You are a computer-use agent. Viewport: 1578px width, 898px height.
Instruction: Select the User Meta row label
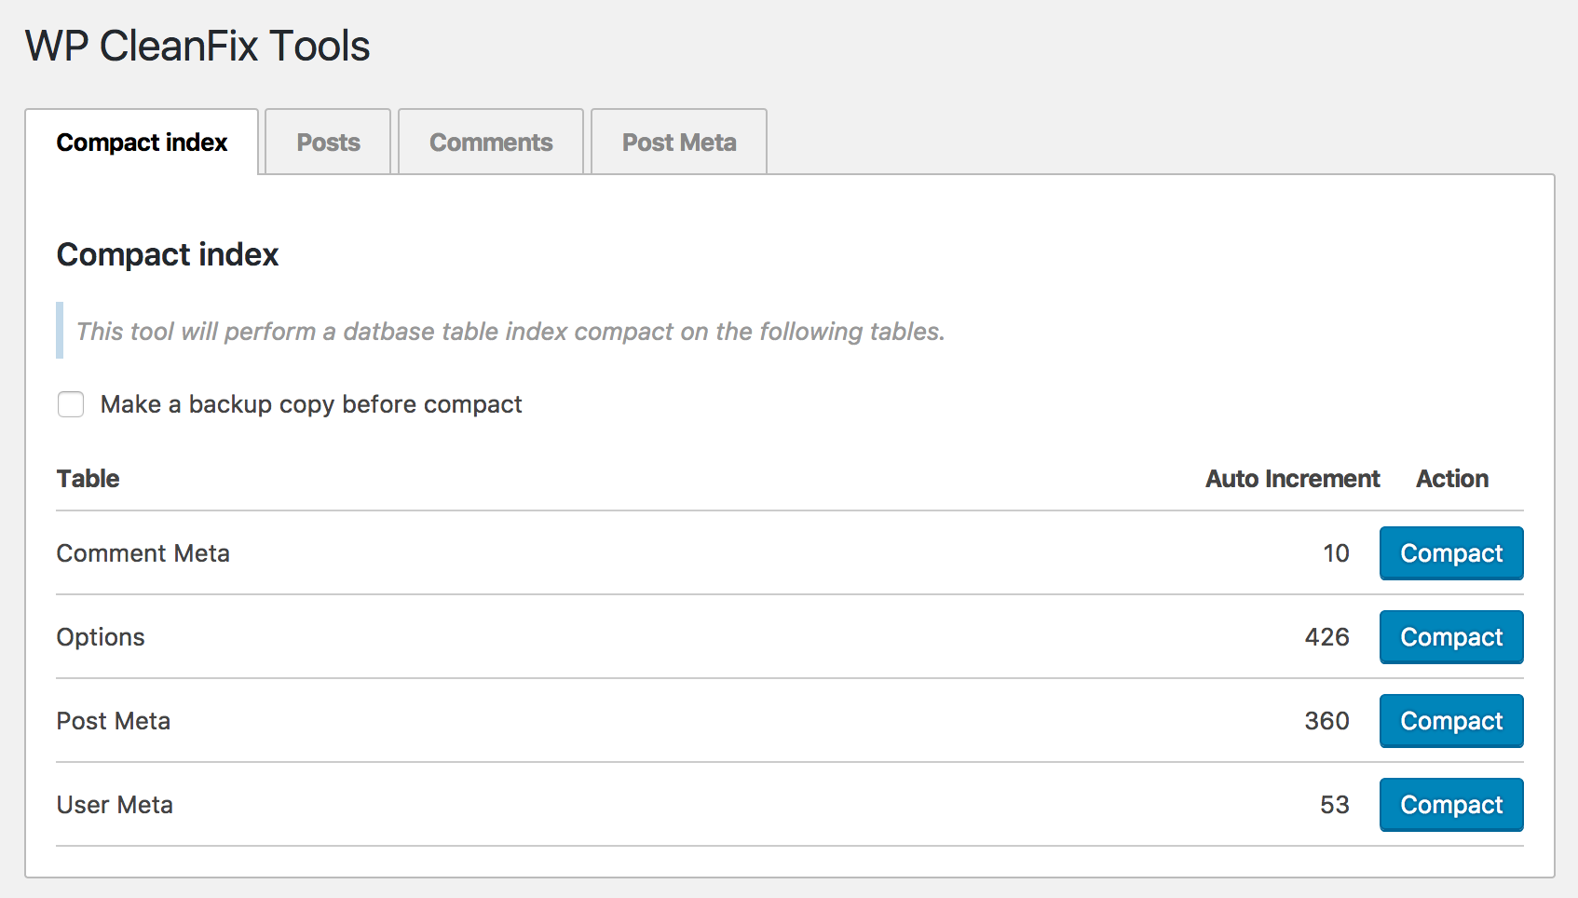[x=115, y=805]
